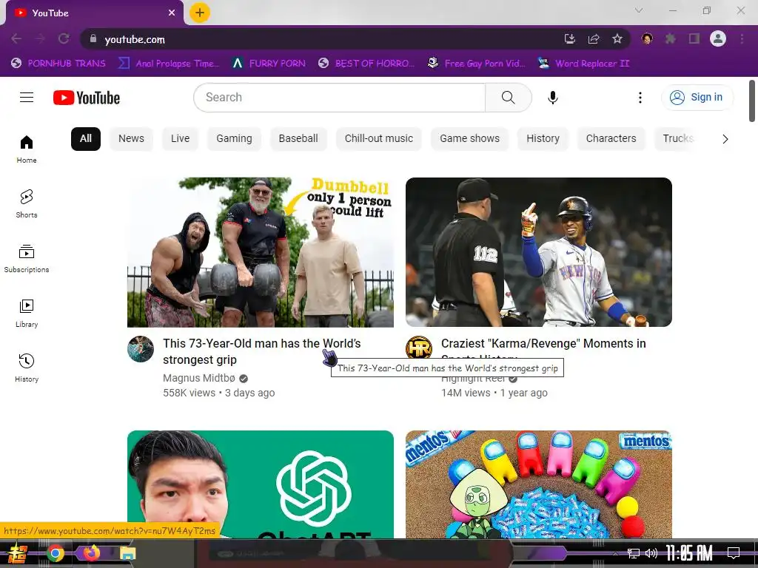Open the tab search dropdown chevron
758x568 pixels.
(639, 10)
